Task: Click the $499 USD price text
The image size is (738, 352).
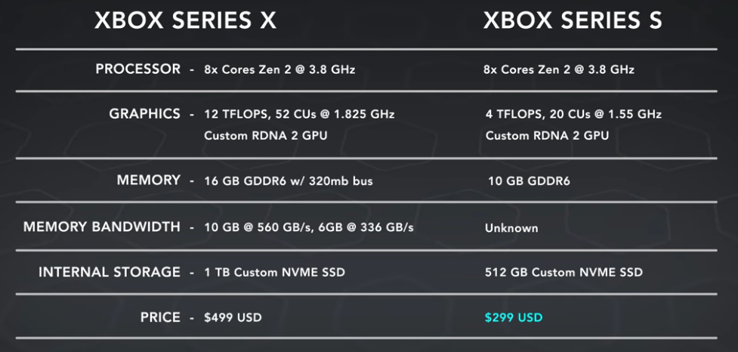Action: 233,317
